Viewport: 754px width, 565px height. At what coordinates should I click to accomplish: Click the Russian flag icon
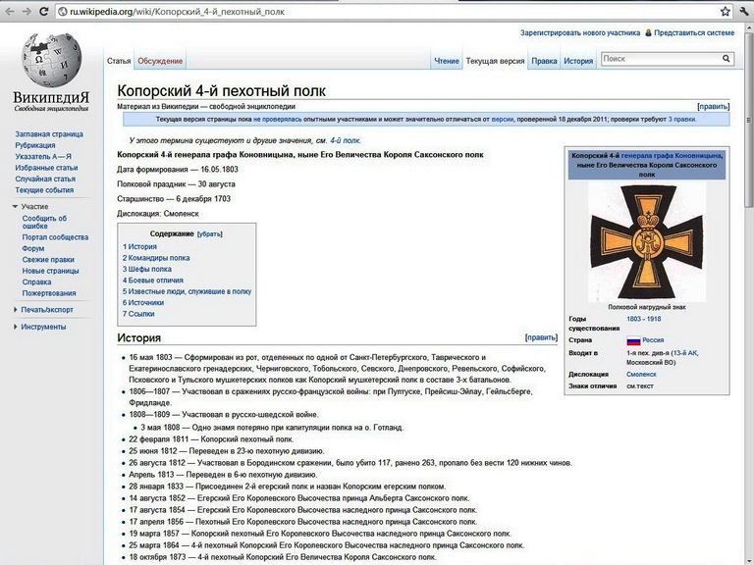tap(633, 340)
